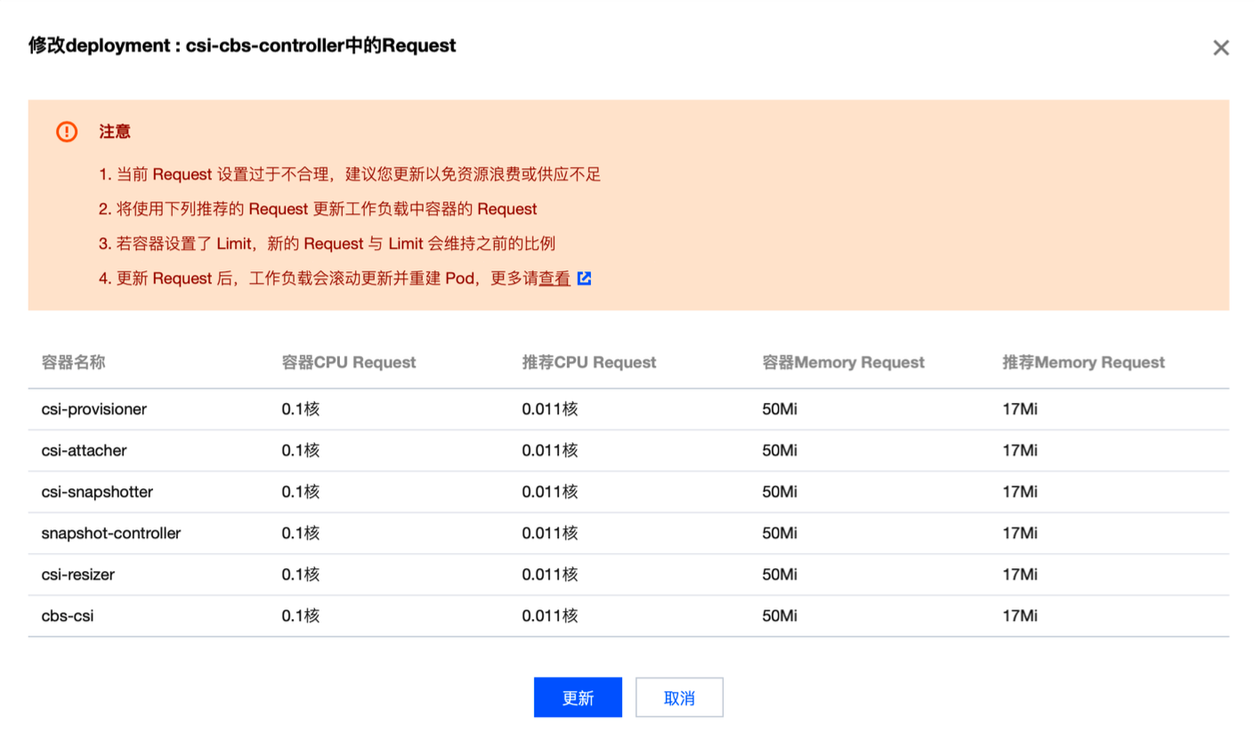1255x740 pixels.
Task: Select the 推荐Memory Request column header
Action: point(1083,362)
